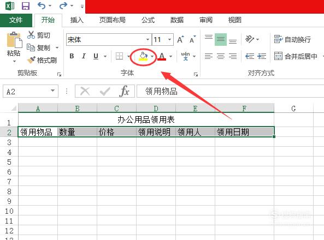Apply cell borders with the border icon
The width and height of the screenshot is (324, 240).
[119, 56]
